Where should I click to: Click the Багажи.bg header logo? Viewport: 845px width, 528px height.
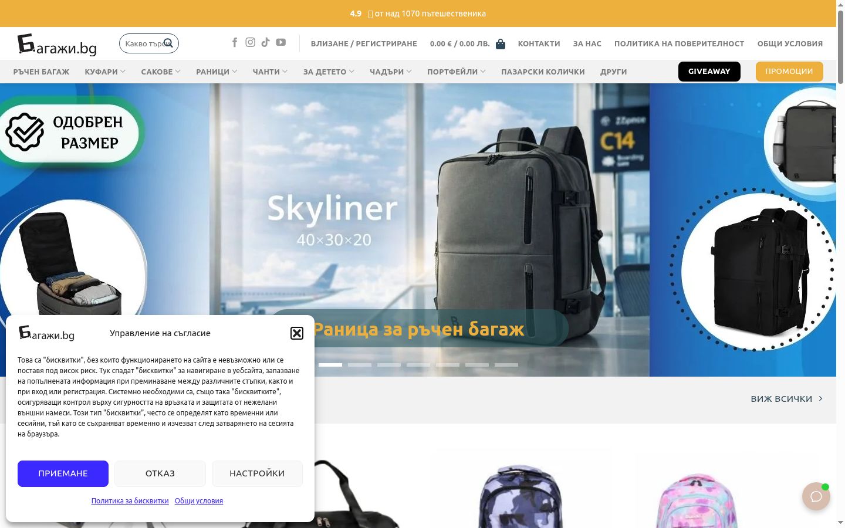click(57, 45)
